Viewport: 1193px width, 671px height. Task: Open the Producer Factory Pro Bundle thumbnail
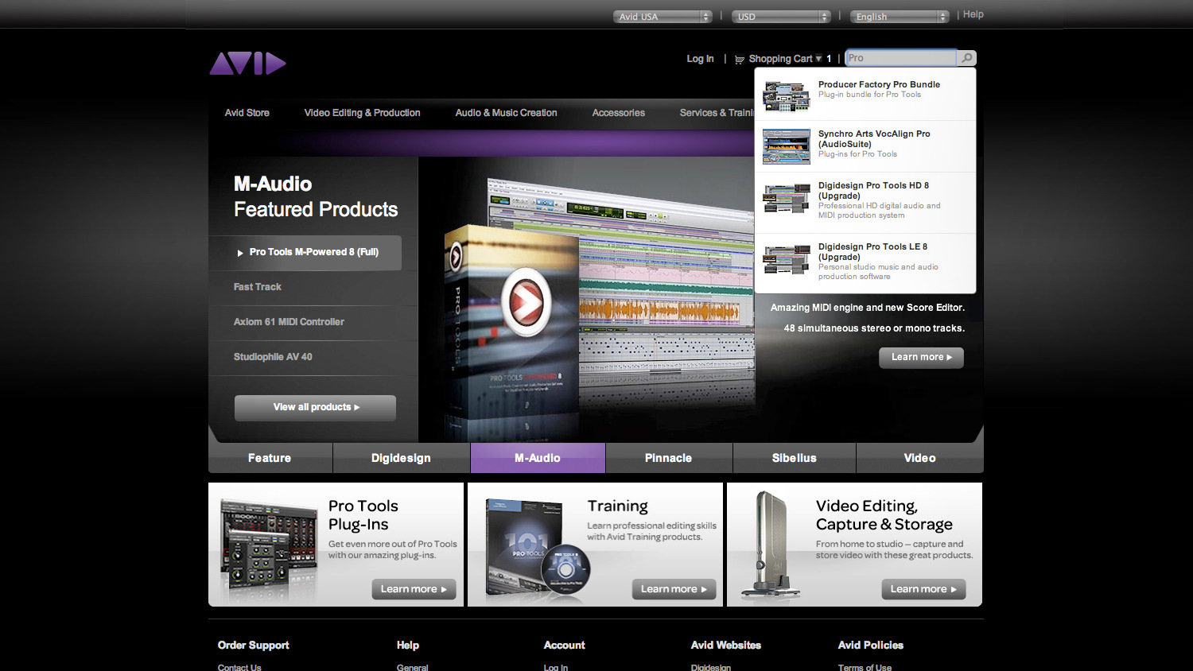786,95
